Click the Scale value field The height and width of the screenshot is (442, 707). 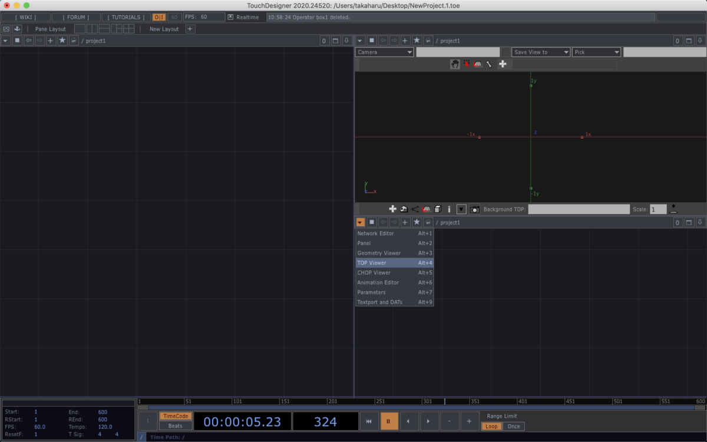[x=658, y=209]
